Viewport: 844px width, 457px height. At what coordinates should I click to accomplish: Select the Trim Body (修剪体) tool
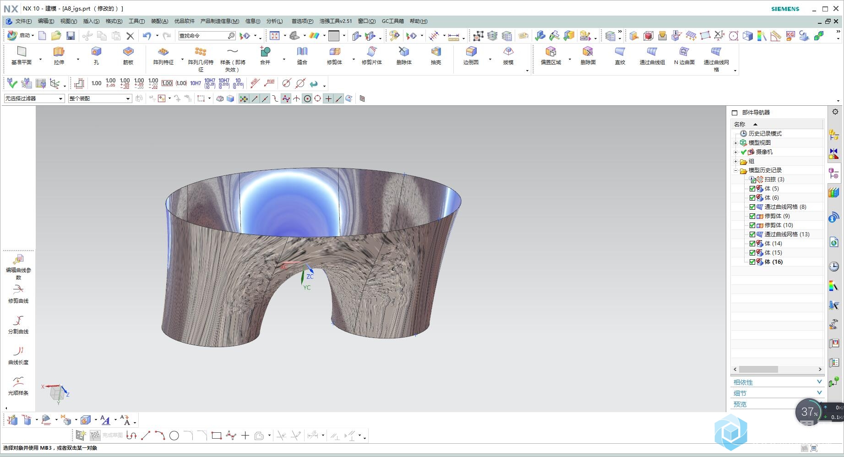click(334, 55)
